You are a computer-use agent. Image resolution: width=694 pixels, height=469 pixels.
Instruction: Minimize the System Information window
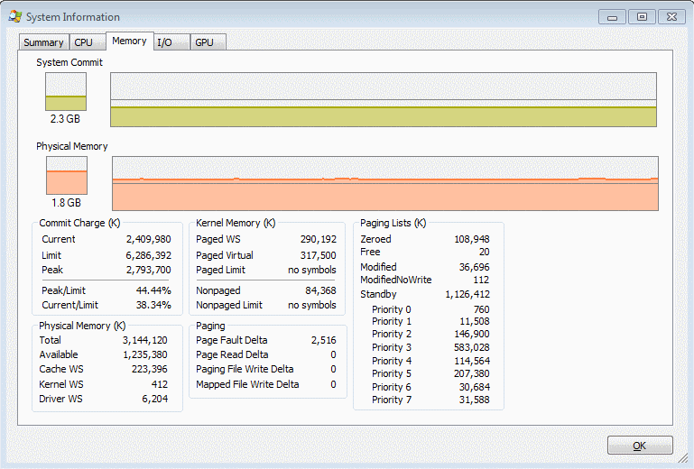(612, 17)
